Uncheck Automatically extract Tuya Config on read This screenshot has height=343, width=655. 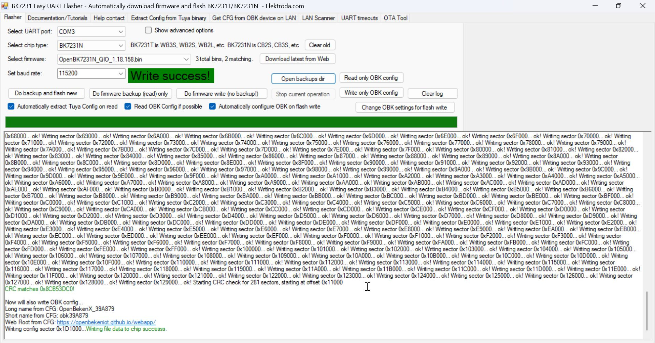(11, 107)
